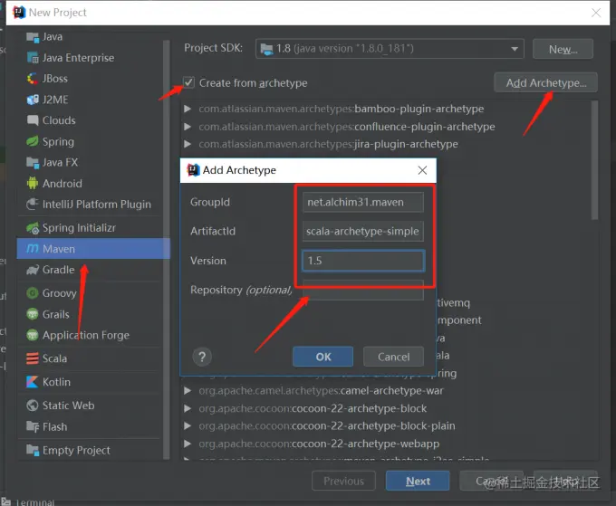Image resolution: width=616 pixels, height=506 pixels.
Task: Choose the Grails icon
Action: 33,314
